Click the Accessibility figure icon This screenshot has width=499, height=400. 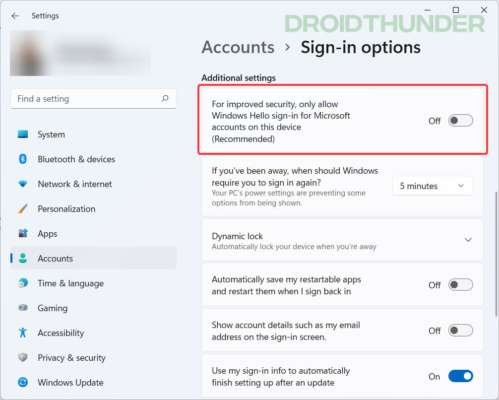[x=23, y=333]
